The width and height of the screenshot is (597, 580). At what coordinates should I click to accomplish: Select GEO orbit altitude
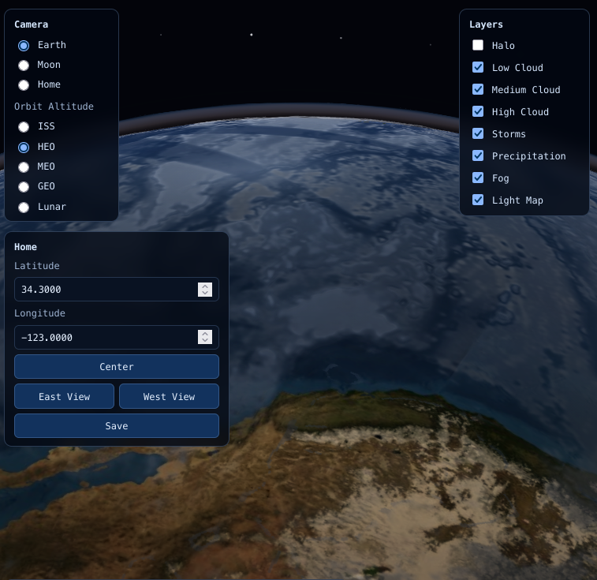tap(24, 187)
